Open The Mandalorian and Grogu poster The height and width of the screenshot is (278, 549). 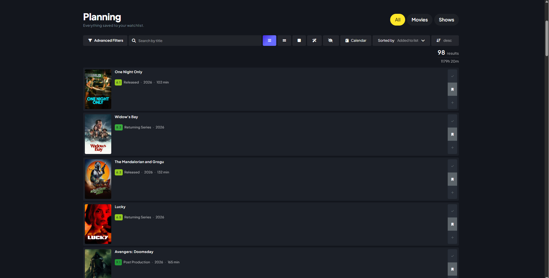click(98, 179)
